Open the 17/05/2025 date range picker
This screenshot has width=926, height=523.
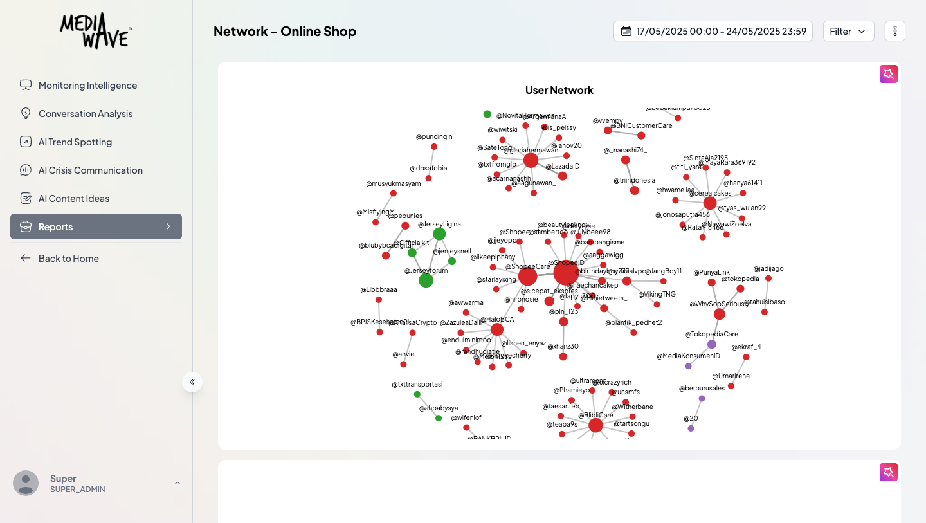(713, 30)
